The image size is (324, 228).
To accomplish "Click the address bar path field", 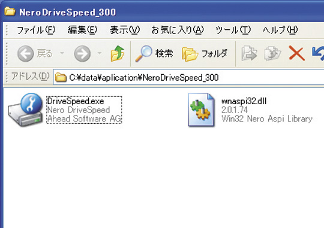I will [188, 78].
